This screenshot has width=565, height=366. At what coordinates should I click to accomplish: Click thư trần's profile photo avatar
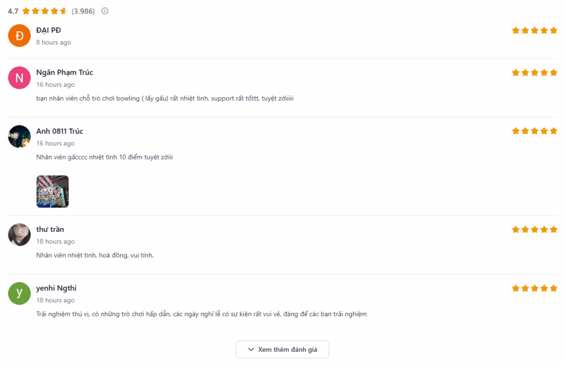pyautogui.click(x=19, y=235)
